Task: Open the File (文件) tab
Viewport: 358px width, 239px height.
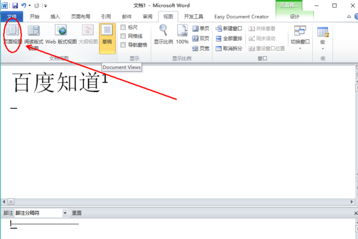Action: click(12, 17)
